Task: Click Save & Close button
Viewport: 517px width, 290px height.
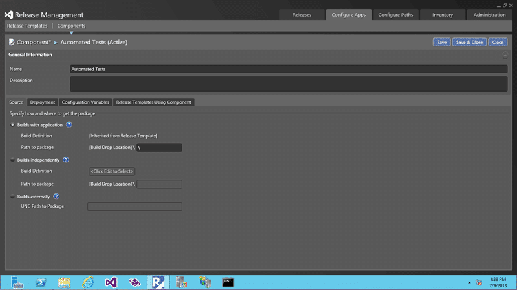Action: click(469, 42)
